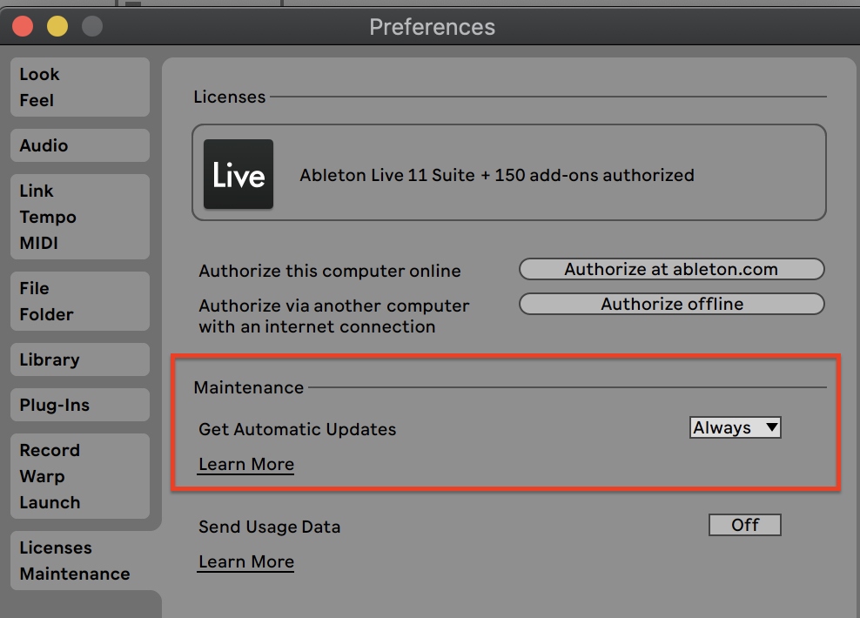
Task: Close the Preferences window with red button
Action: 23,26
